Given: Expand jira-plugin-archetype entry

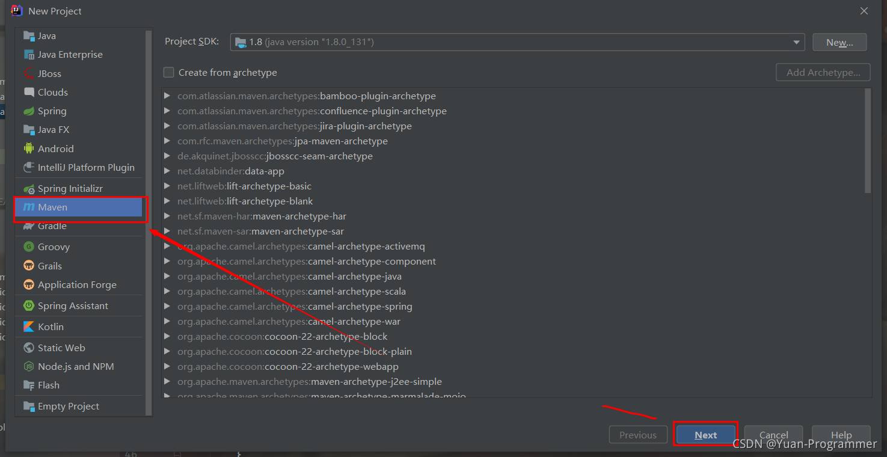Looking at the screenshot, I should [x=167, y=126].
